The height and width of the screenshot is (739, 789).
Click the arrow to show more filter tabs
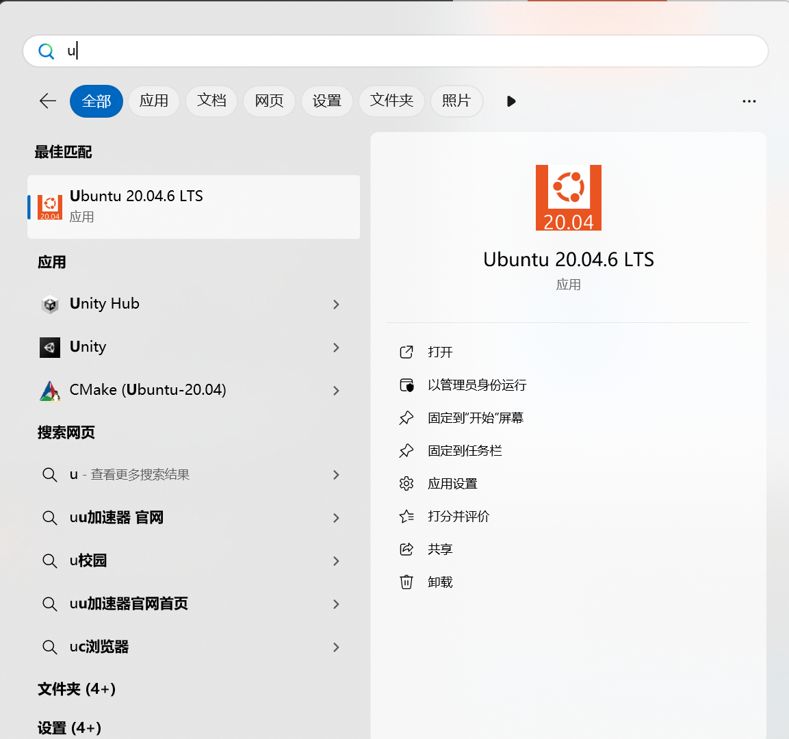tap(510, 101)
